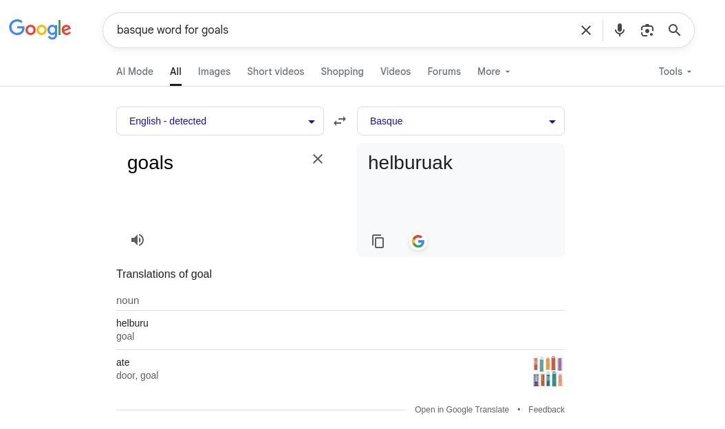Screen dimensions: 725x429
Task: Open the Tools dropdown
Action: point(675,71)
